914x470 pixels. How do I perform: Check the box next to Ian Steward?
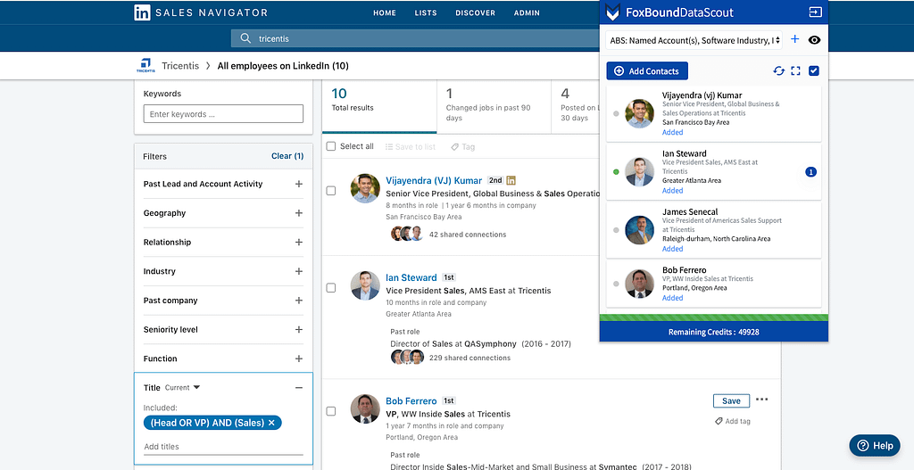331,288
